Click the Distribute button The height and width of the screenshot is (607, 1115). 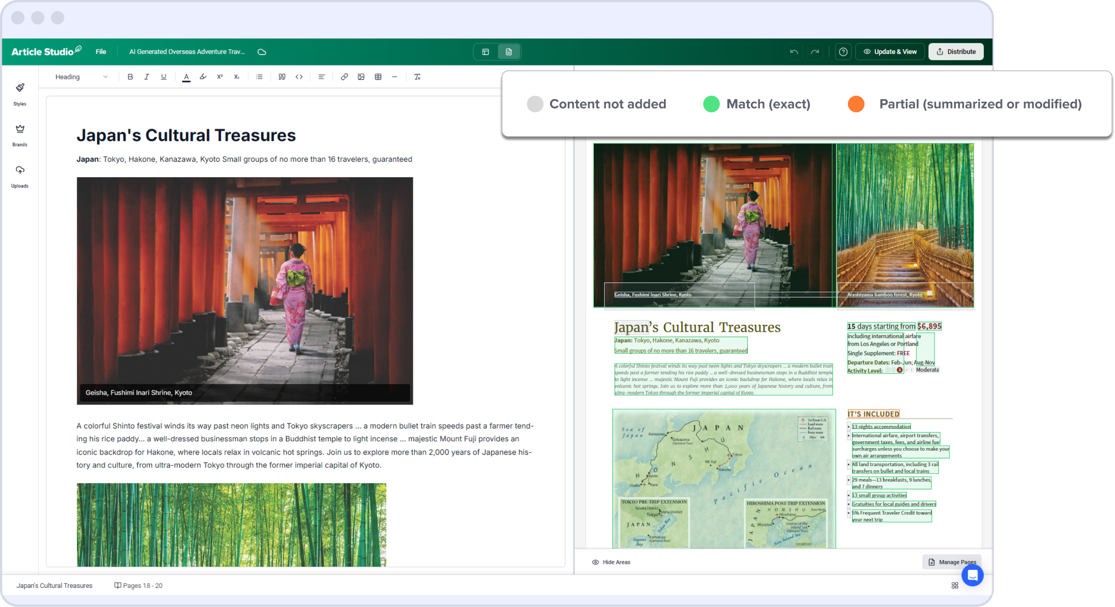pos(956,52)
